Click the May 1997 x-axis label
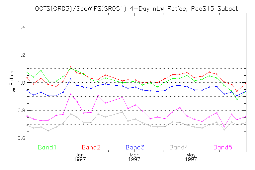The image size is (255, 170). [191, 157]
